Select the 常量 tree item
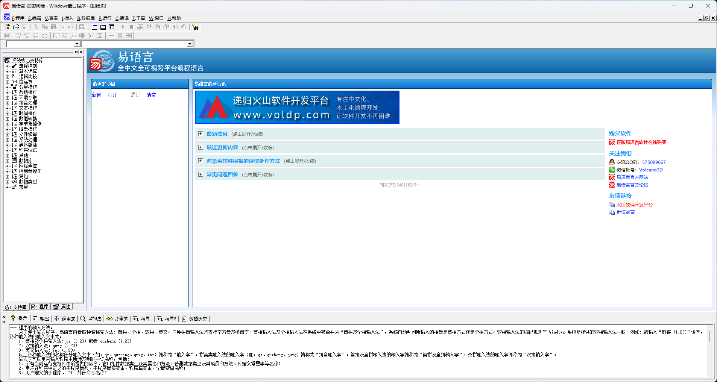The height and width of the screenshot is (382, 717). pyautogui.click(x=24, y=187)
